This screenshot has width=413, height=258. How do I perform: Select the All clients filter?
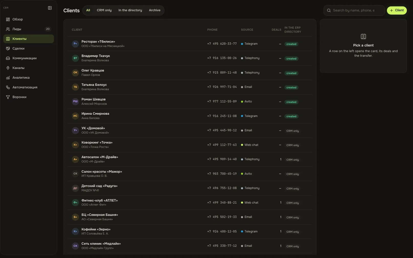point(88,10)
